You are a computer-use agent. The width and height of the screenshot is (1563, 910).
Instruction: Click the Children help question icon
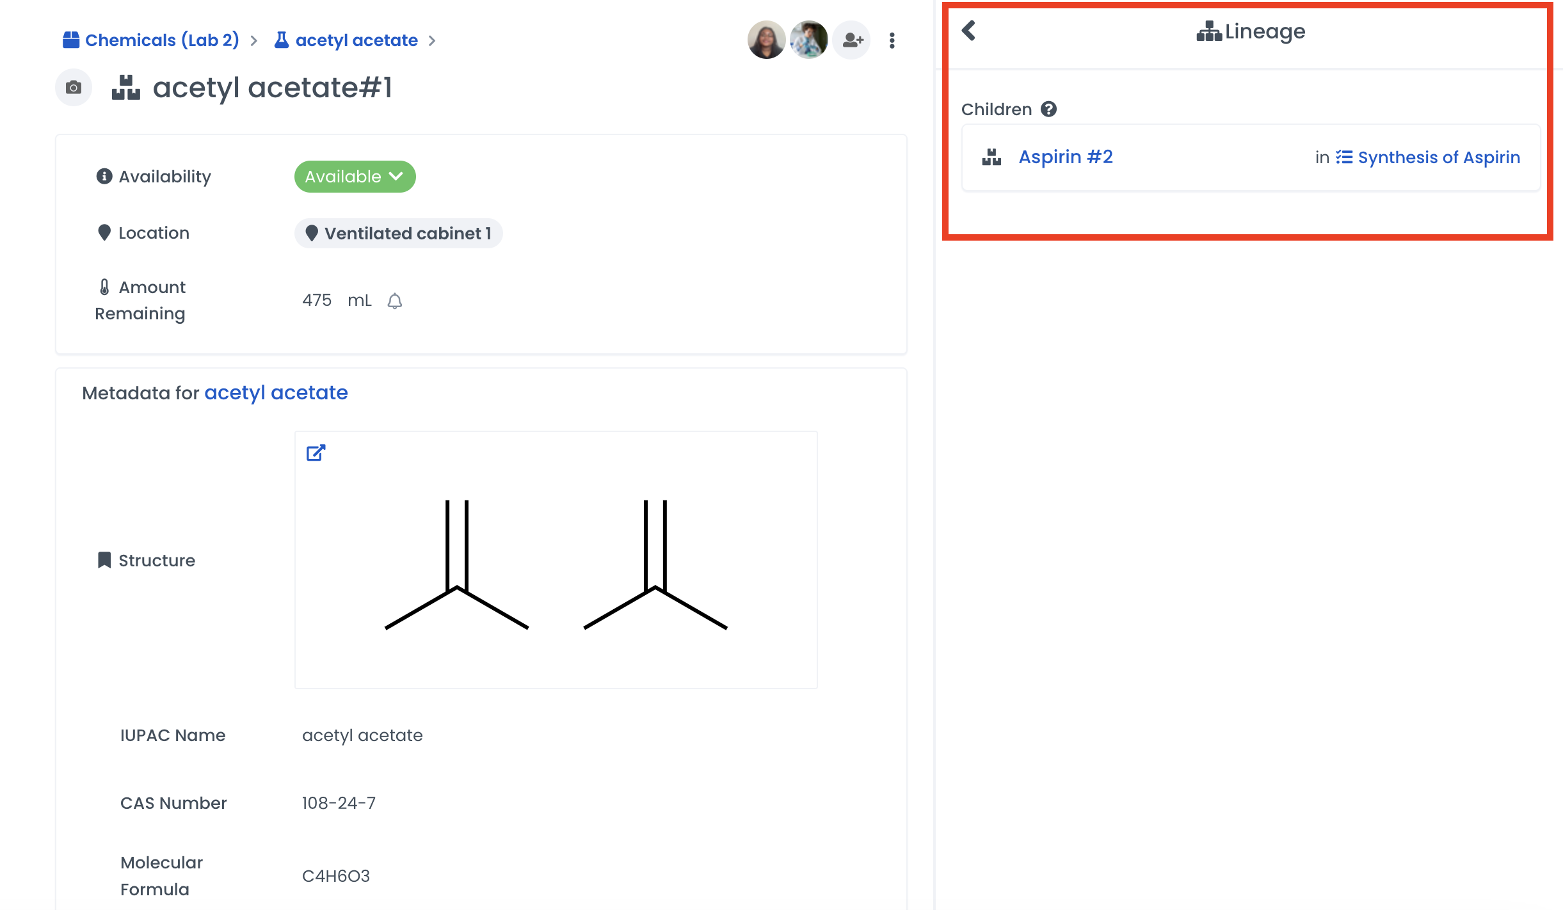pyautogui.click(x=1048, y=109)
